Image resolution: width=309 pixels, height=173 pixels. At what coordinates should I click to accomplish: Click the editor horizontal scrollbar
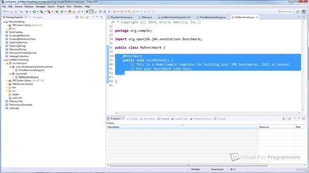(208, 113)
